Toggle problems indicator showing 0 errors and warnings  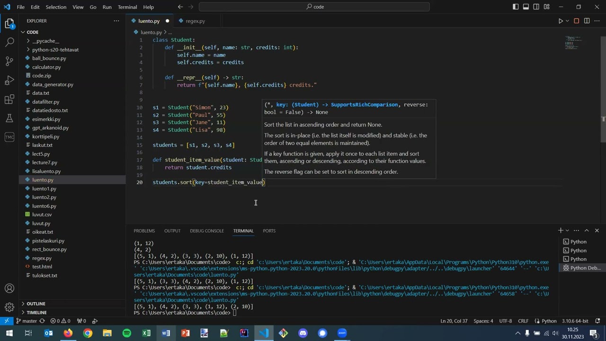pyautogui.click(x=61, y=321)
